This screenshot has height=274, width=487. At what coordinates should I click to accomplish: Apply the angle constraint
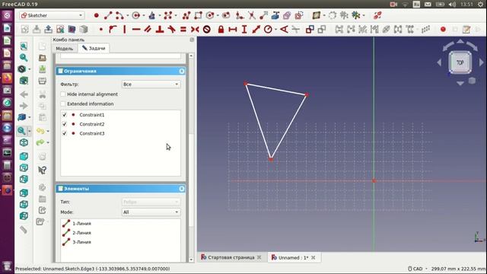284,30
